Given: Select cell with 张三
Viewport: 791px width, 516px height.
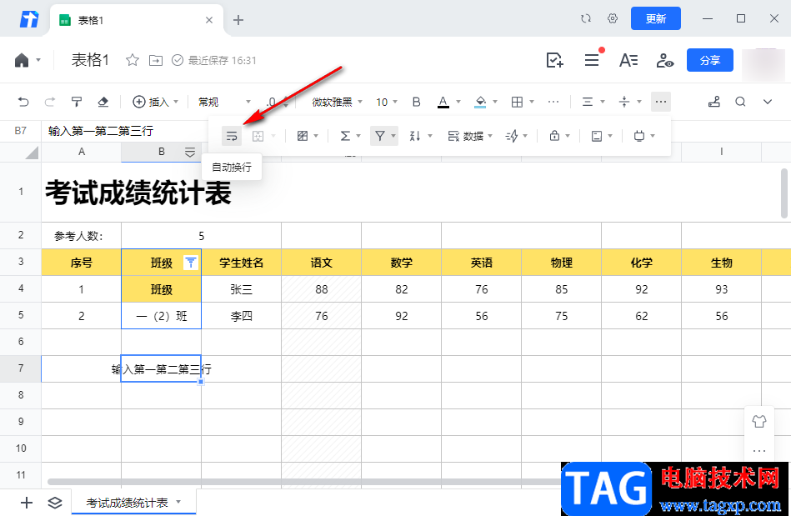Looking at the screenshot, I should [x=241, y=289].
